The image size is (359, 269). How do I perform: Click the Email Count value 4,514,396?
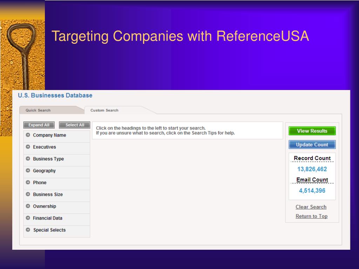pos(312,191)
